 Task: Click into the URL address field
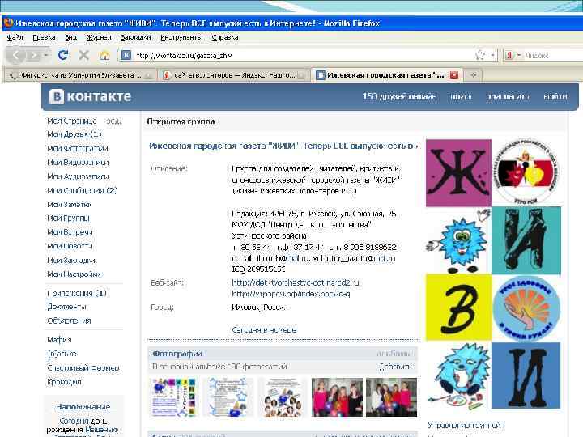305,55
